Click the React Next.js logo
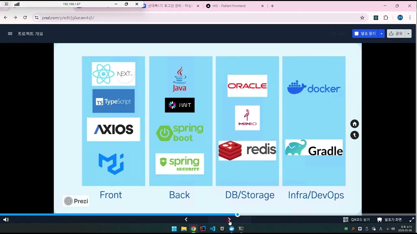The height and width of the screenshot is (234, 417). 113,74
